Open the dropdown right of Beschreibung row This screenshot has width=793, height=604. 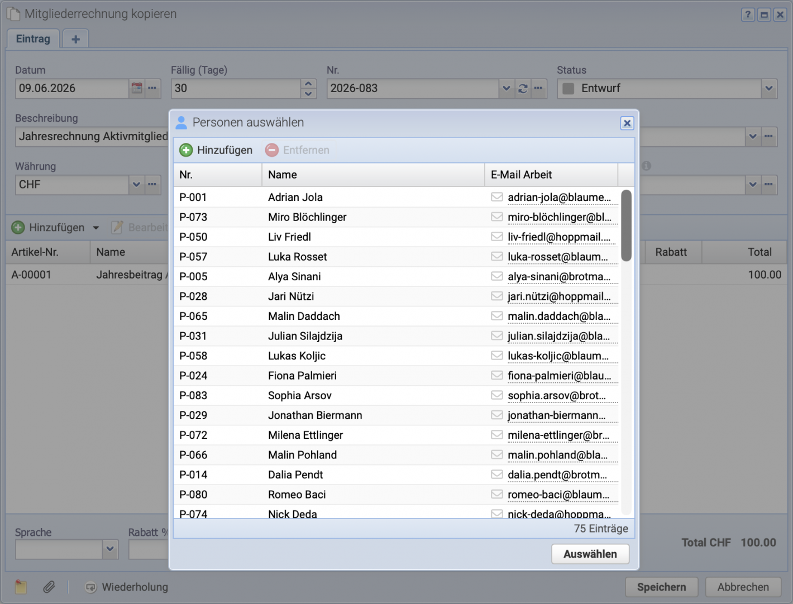pyautogui.click(x=753, y=136)
